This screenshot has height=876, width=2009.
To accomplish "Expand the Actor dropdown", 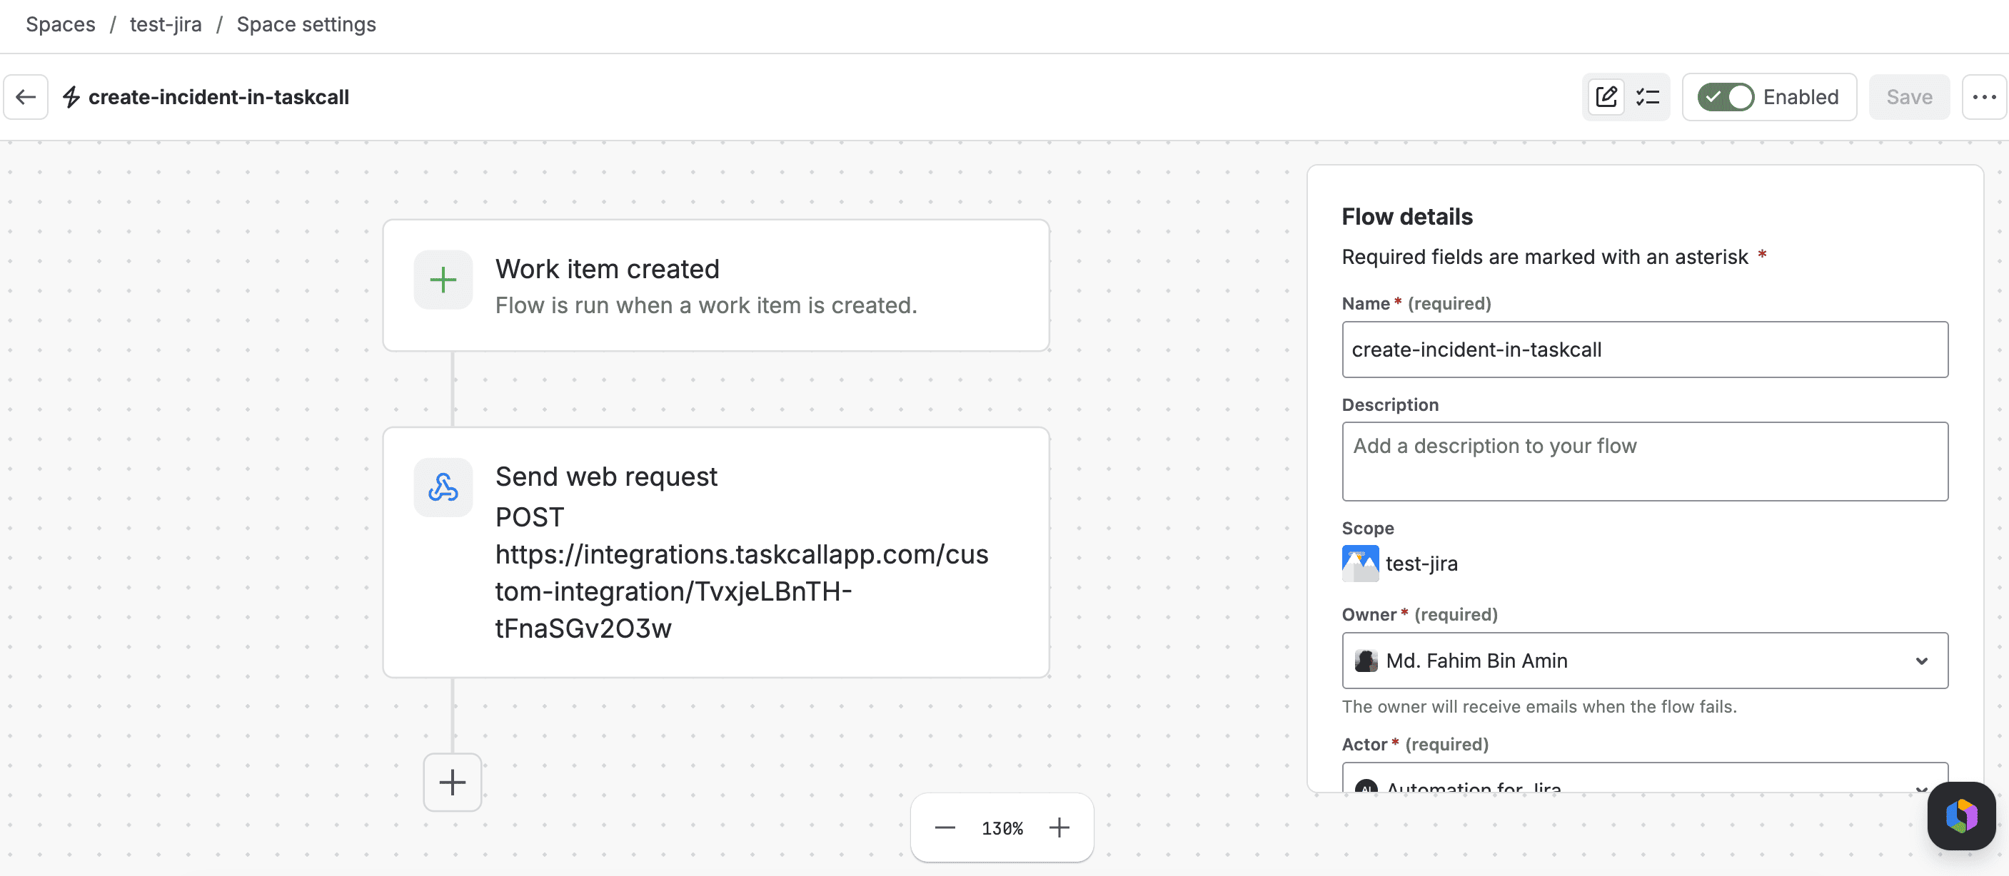I will (1645, 778).
